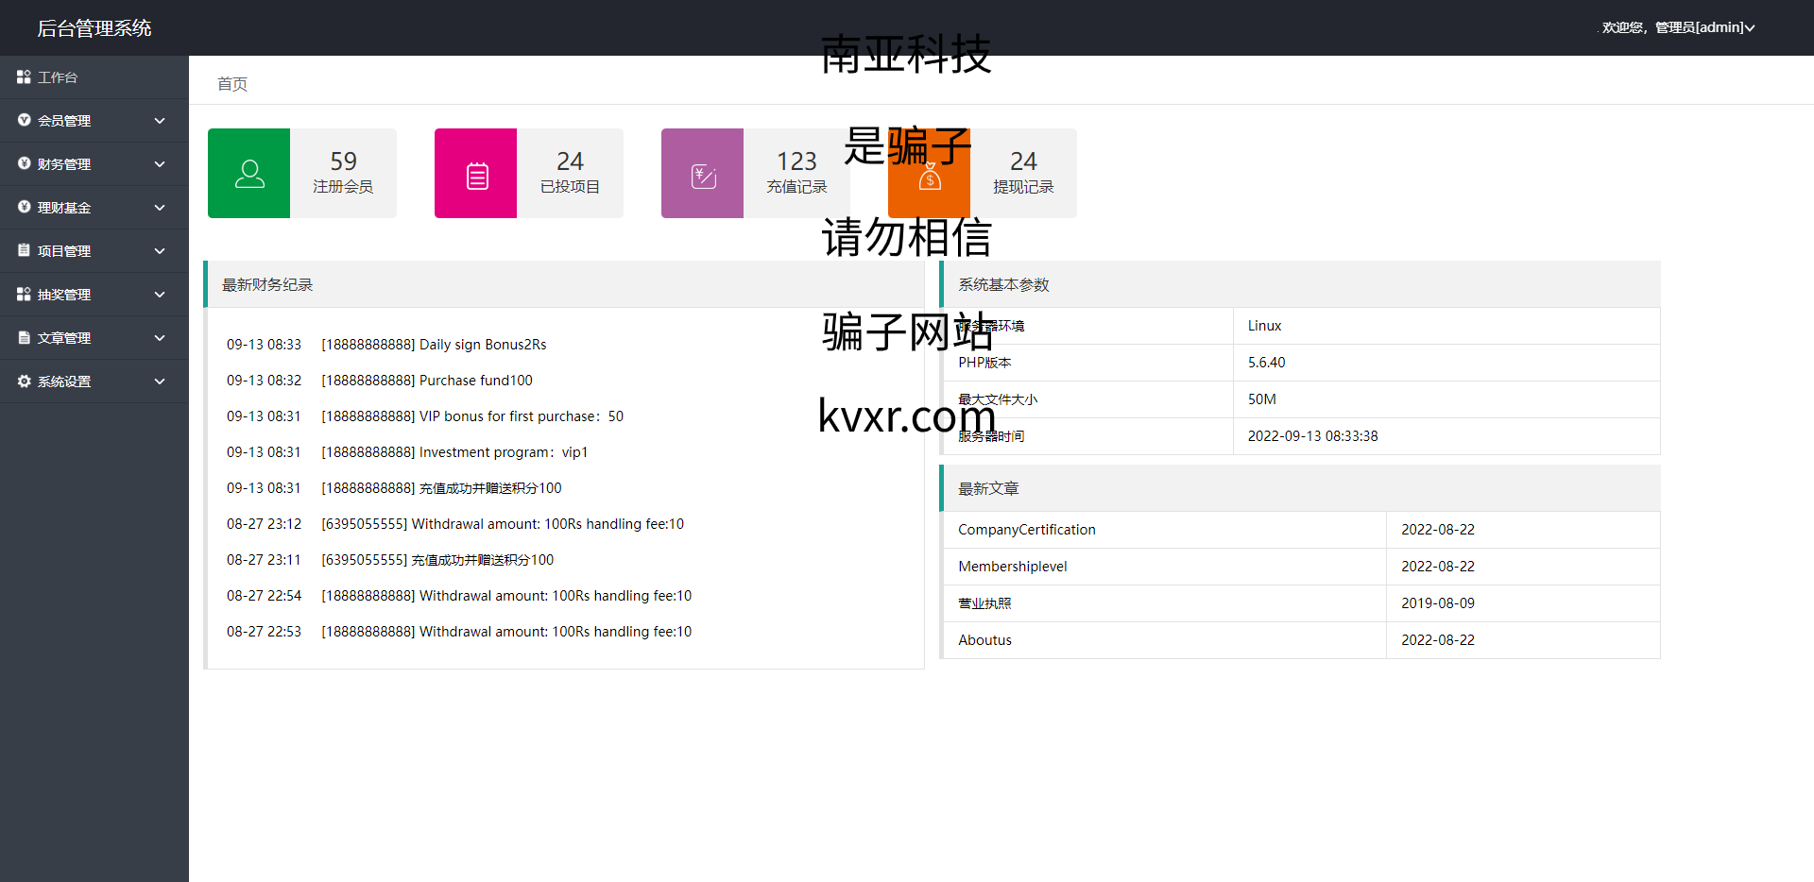Open 理财基金 menu label

[64, 208]
